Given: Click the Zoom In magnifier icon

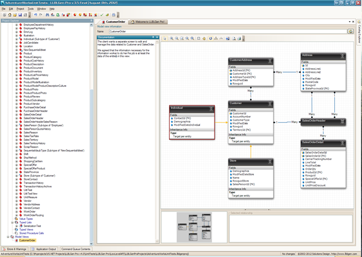Looking at the screenshot, I should coord(171,38).
